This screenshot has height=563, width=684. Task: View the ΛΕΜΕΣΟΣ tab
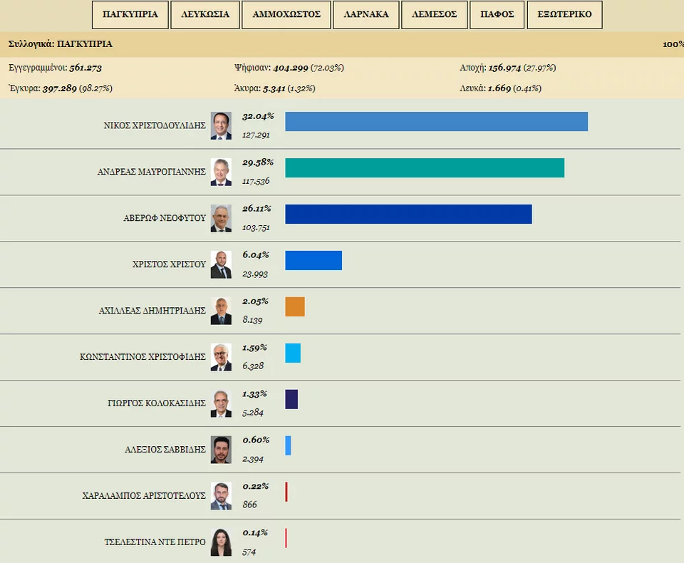[x=434, y=15]
